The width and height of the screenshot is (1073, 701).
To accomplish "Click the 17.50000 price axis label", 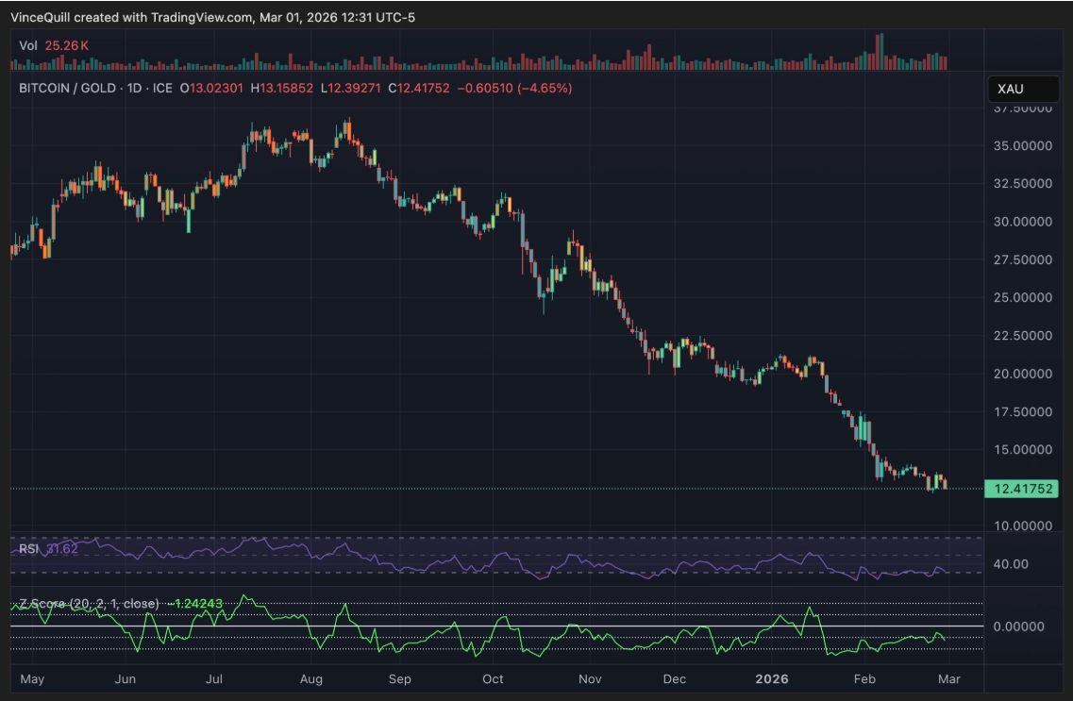I will coord(1022,411).
